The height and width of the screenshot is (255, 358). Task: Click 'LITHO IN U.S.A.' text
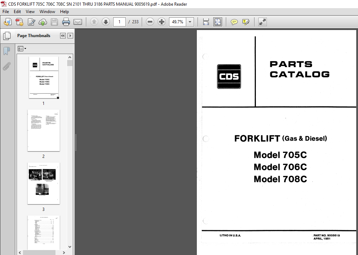(x=230, y=235)
